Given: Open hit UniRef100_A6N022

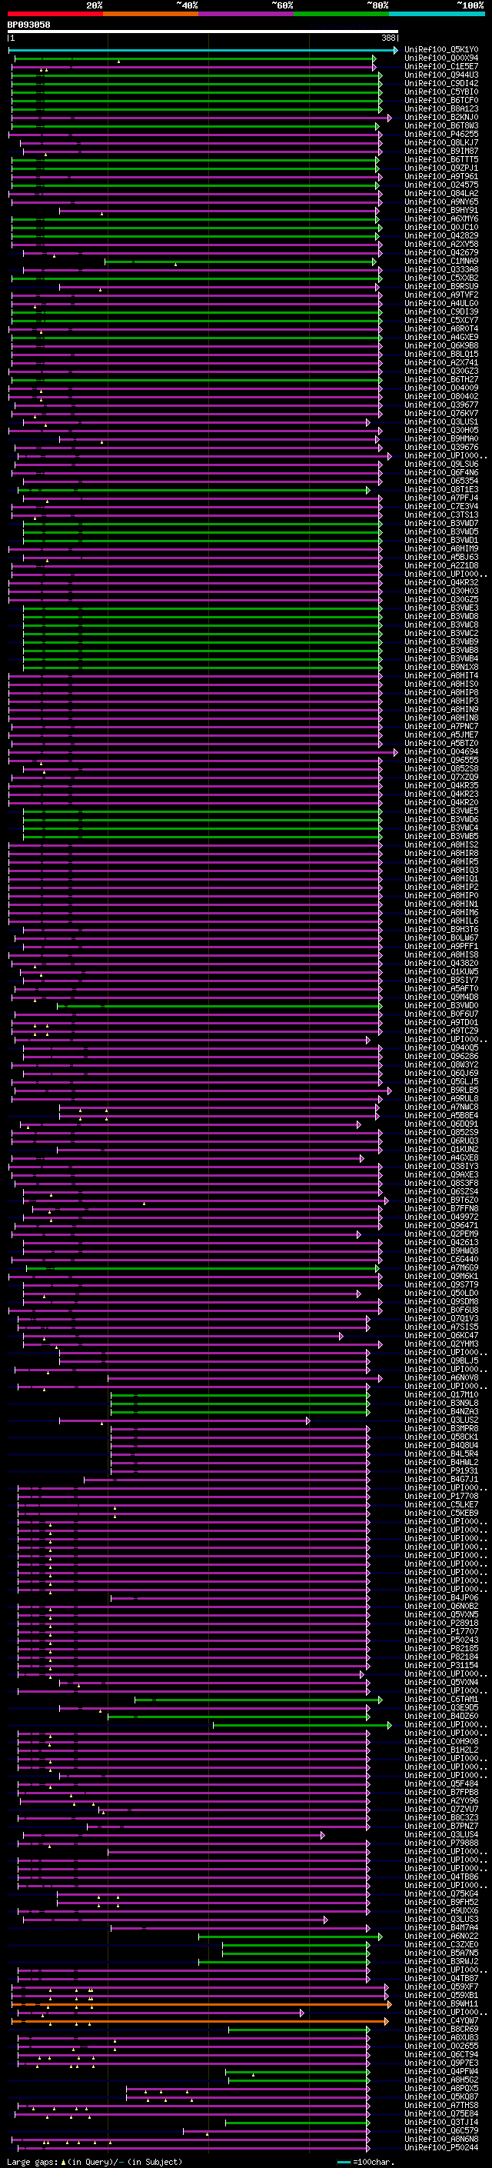Looking at the screenshot, I should [x=441, y=1936].
